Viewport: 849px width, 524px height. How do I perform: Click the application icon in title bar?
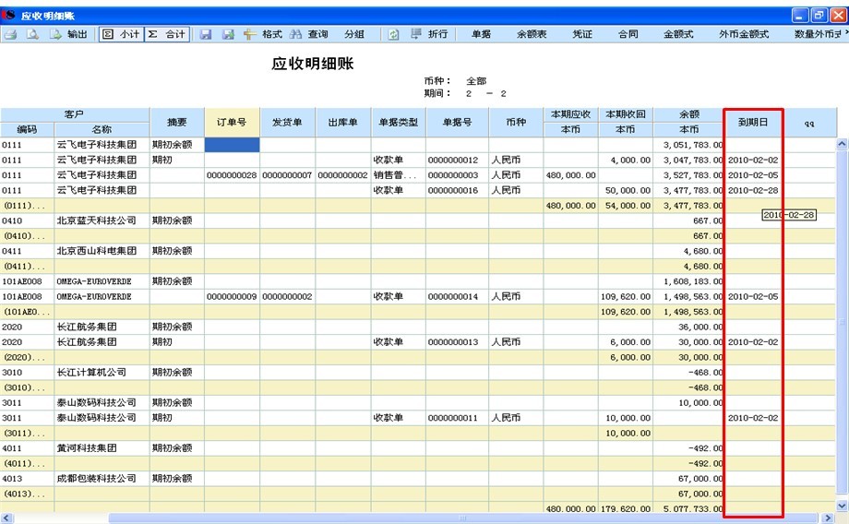(x=9, y=15)
